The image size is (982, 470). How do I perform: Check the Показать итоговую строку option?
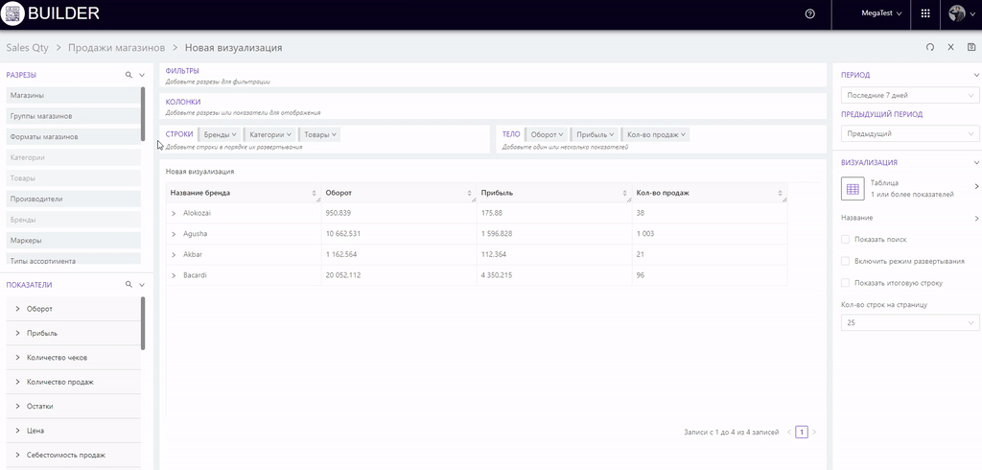pyautogui.click(x=845, y=283)
